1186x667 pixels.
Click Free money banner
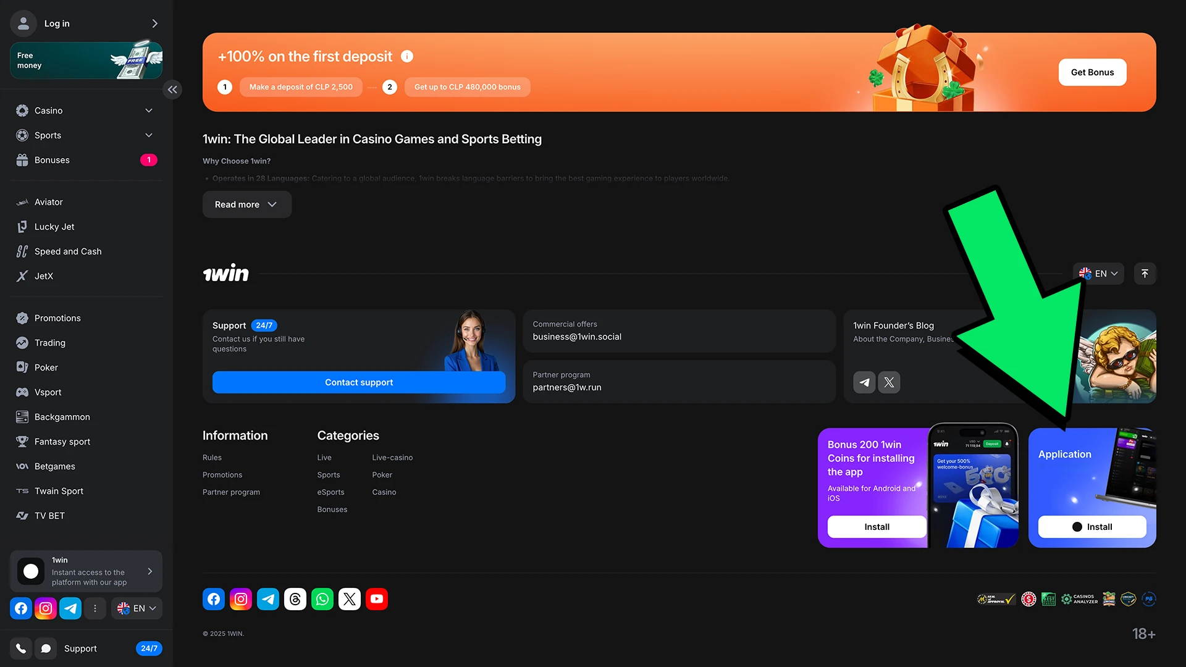coord(86,61)
